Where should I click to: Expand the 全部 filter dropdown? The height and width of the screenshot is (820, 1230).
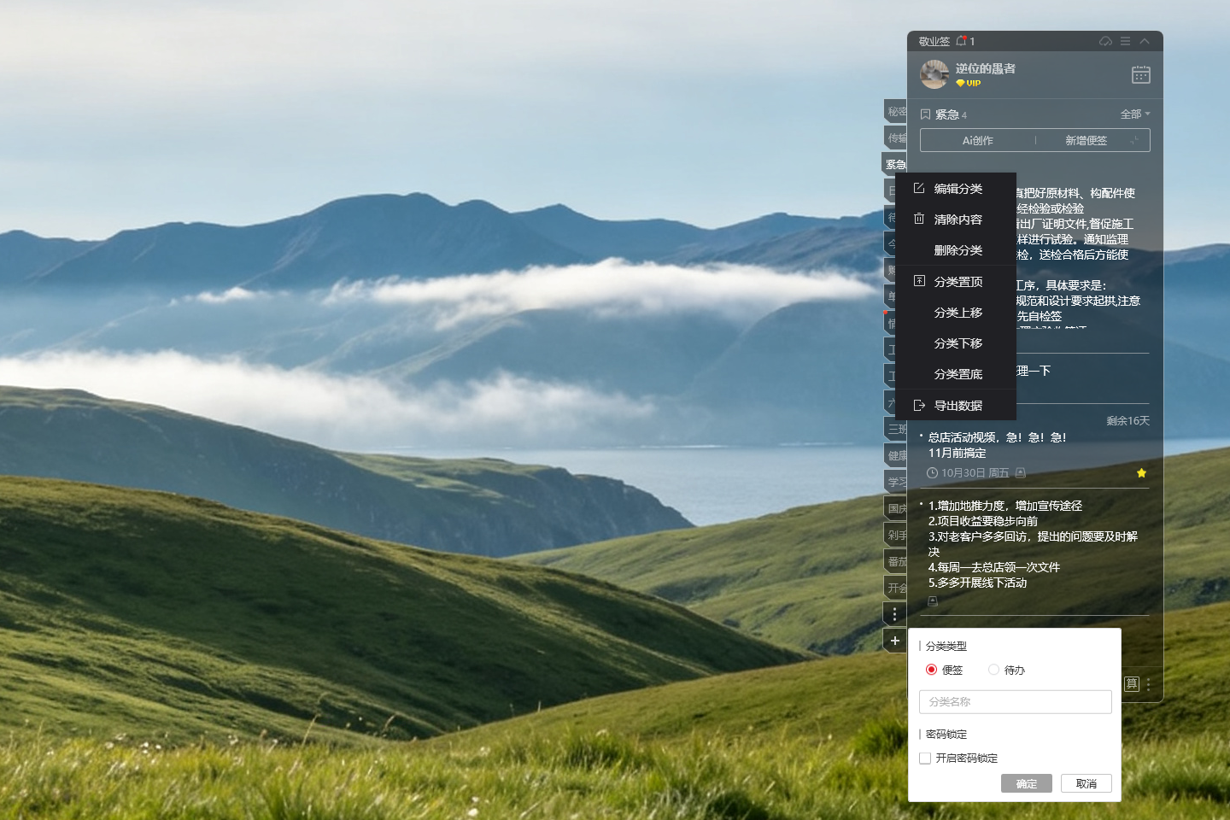(x=1135, y=114)
